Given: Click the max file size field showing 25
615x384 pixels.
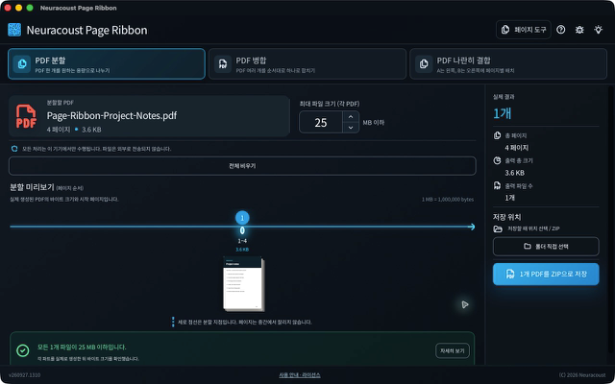Looking at the screenshot, I should point(321,123).
